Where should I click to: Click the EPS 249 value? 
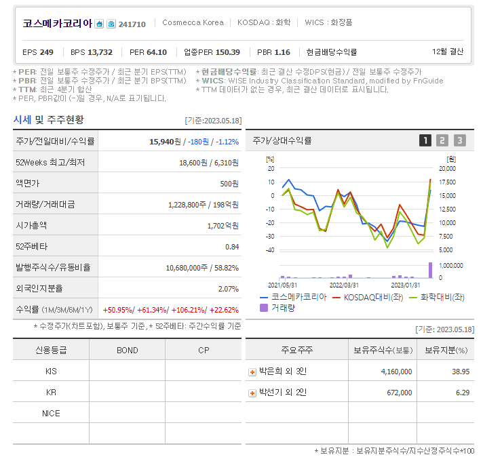pyautogui.click(x=38, y=52)
